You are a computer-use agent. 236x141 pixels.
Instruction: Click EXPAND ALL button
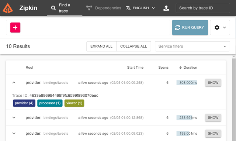coord(101,47)
